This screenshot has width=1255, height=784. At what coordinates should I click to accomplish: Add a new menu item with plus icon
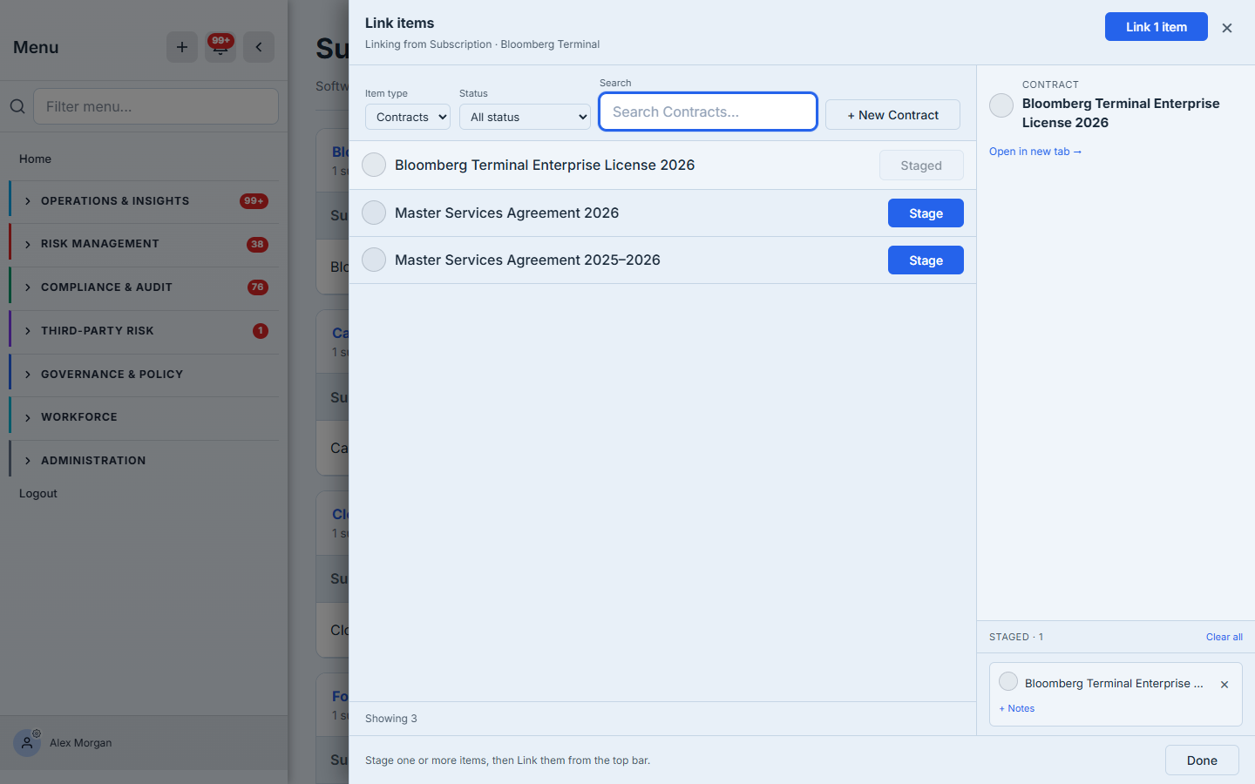(182, 47)
